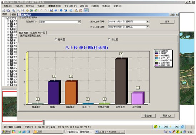Click the highlighted rightmost toolbar icon

pyautogui.click(x=86, y=10)
